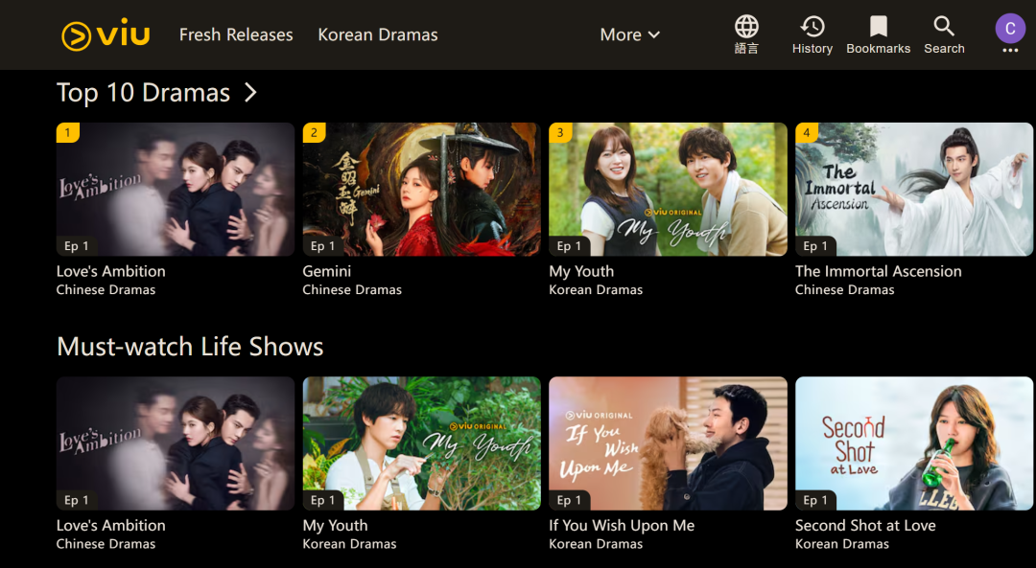Open the Search magnifier icon
1036x568 pixels.
tap(944, 27)
